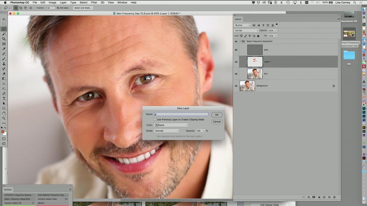Open the Window menu

coord(122,2)
